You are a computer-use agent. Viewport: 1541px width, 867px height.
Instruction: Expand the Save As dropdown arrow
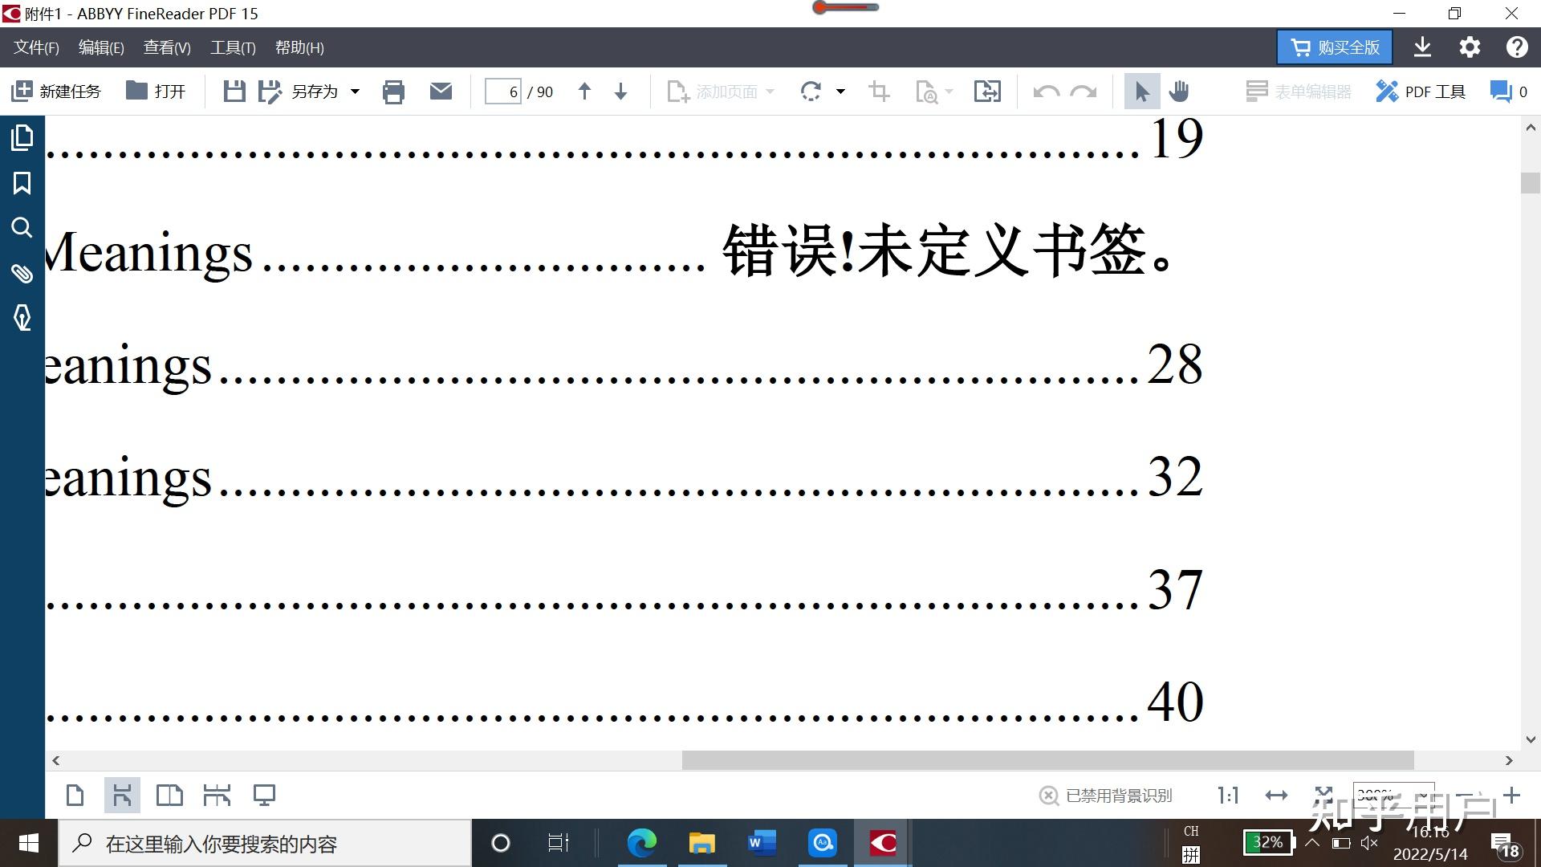(x=355, y=92)
